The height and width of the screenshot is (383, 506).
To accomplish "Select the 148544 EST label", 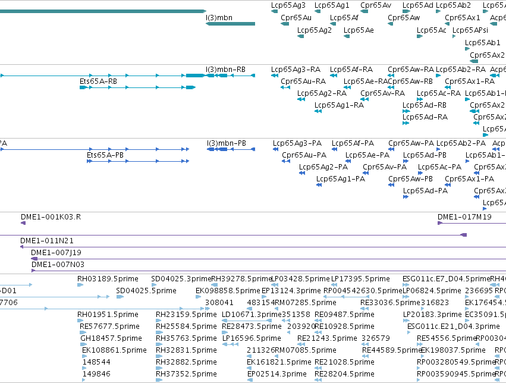I will tap(96, 362).
